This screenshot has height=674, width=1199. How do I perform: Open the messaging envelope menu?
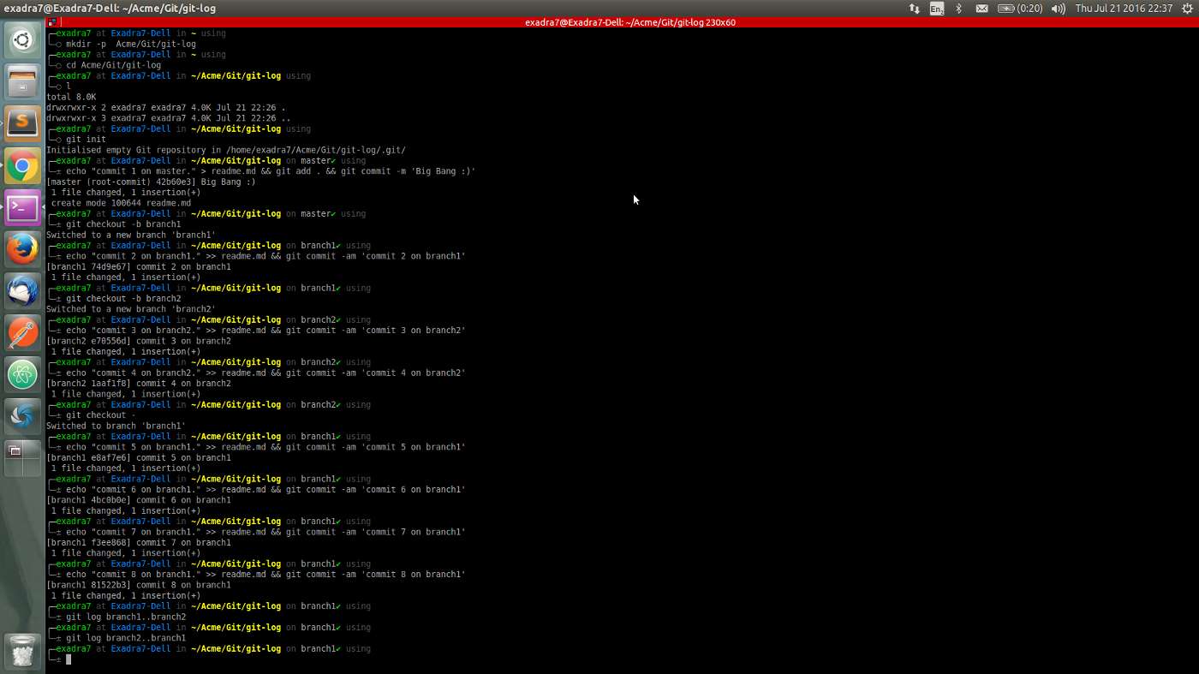pos(982,8)
